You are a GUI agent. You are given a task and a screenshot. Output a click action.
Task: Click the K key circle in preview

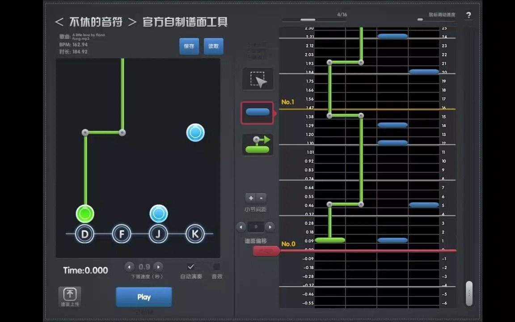[195, 234]
